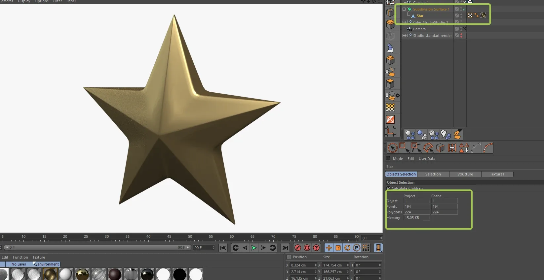
Task: Select the Lasso Selection tool
Action: click(x=416, y=148)
